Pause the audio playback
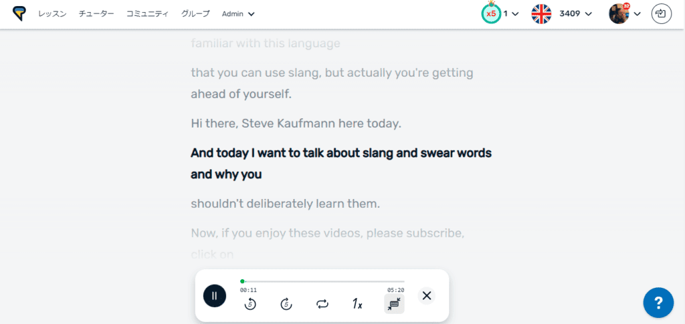 pos(215,295)
